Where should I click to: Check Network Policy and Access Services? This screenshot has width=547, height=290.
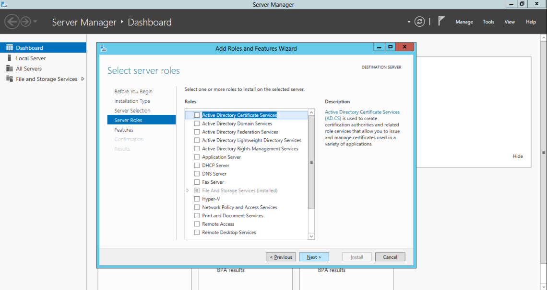[x=197, y=207]
